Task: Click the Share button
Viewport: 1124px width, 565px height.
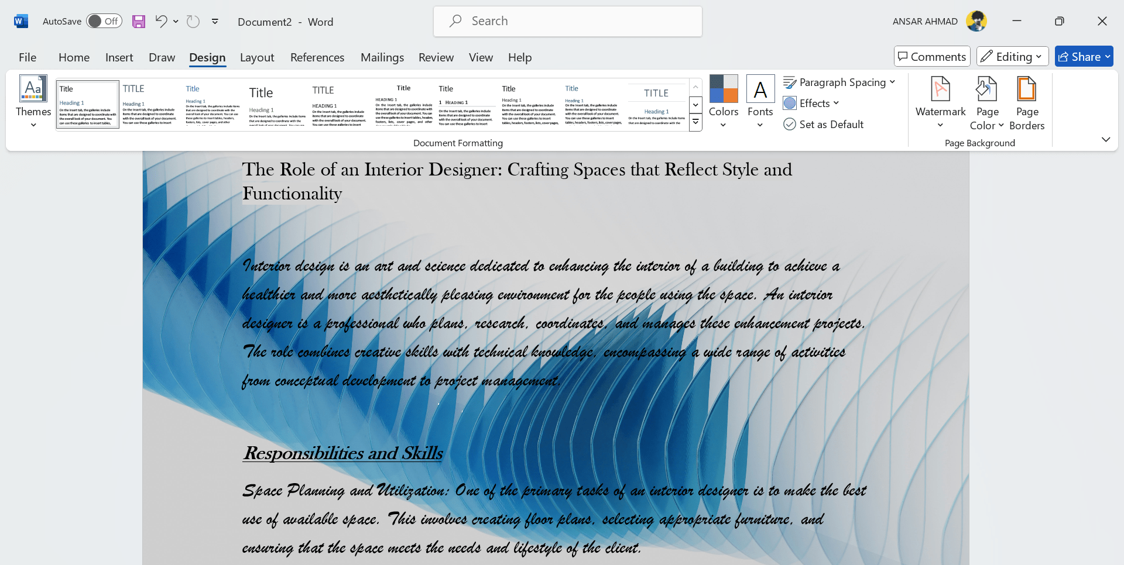Action: [x=1084, y=57]
